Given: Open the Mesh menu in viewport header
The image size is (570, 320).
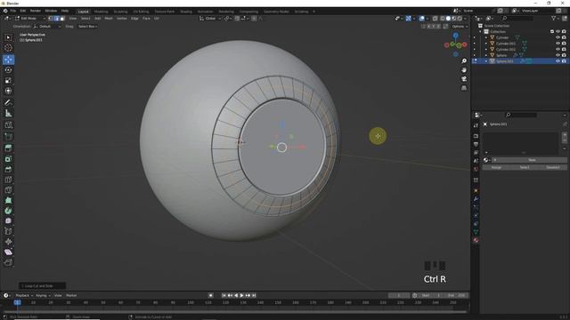Looking at the screenshot, I should [109, 19].
